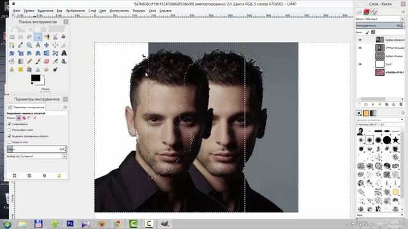Select the Color Picker eyedropper tool
This screenshot has height=229, width=408.
[x=20, y=45]
